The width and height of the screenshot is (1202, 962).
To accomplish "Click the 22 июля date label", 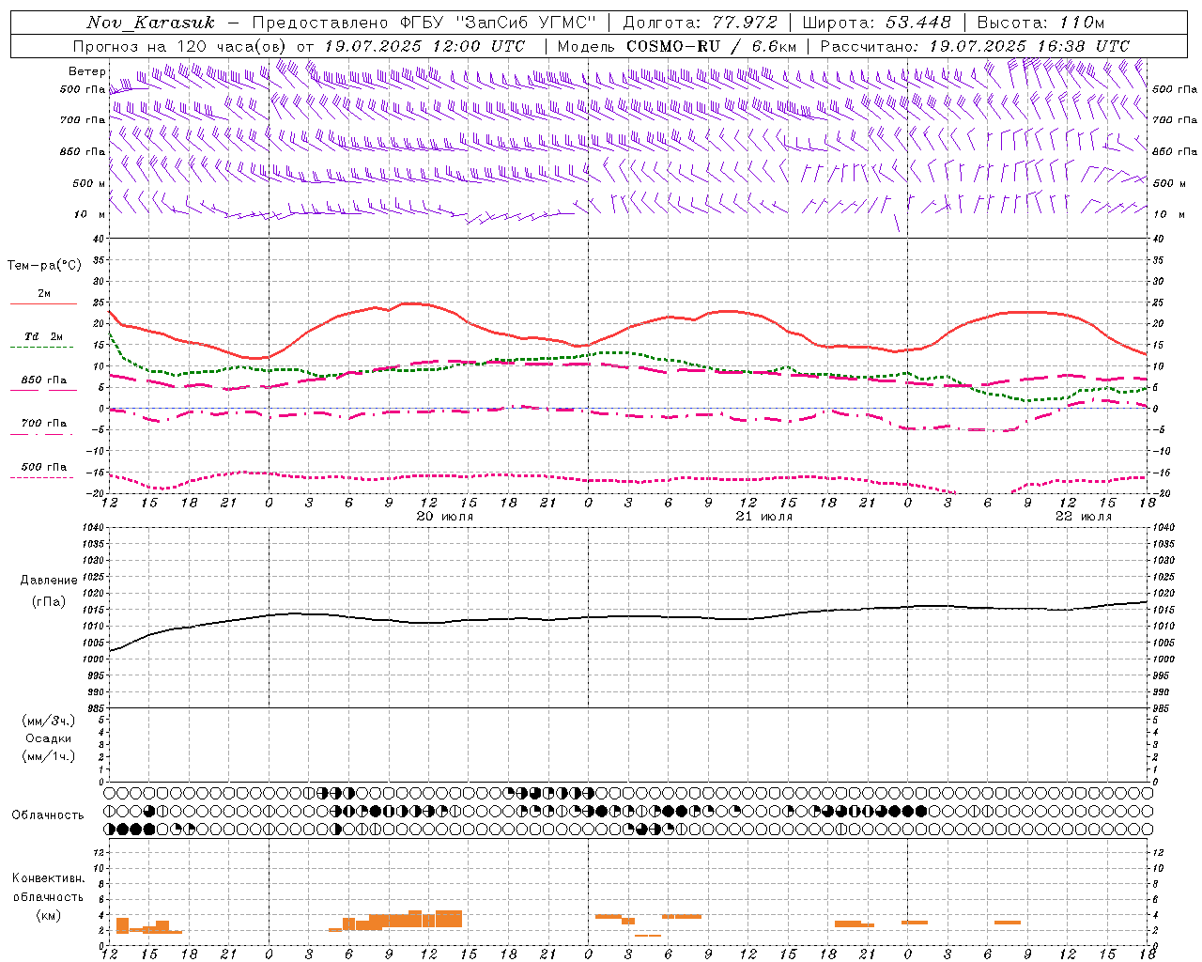I will pyautogui.click(x=1083, y=517).
